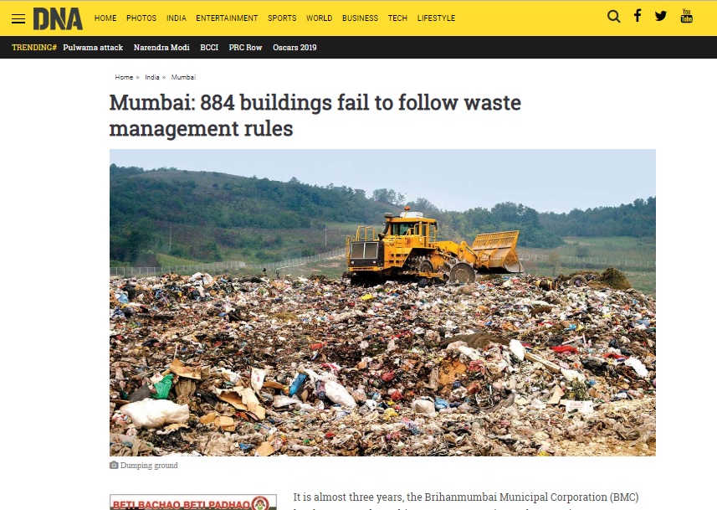Open the trending Pulwama attack link
Viewport: 717px width, 510px height.
pyautogui.click(x=93, y=48)
